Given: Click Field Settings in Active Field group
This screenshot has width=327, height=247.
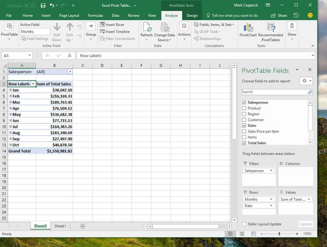Looking at the screenshot, I should [35, 39].
